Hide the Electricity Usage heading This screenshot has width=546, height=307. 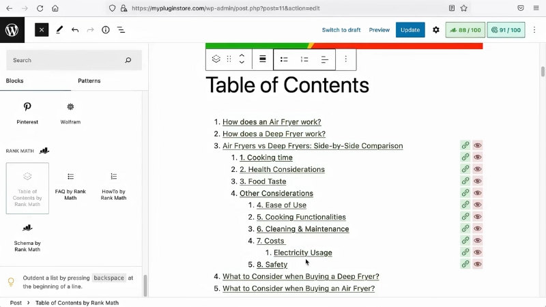[x=477, y=252]
